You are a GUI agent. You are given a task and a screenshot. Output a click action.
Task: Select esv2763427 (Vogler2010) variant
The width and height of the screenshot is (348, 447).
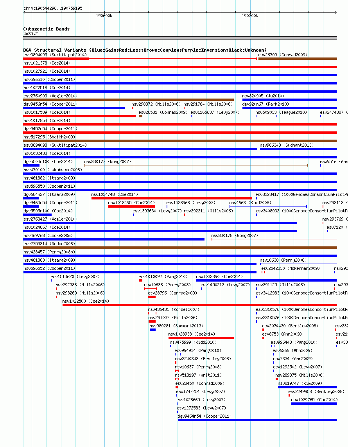tap(160, 223)
